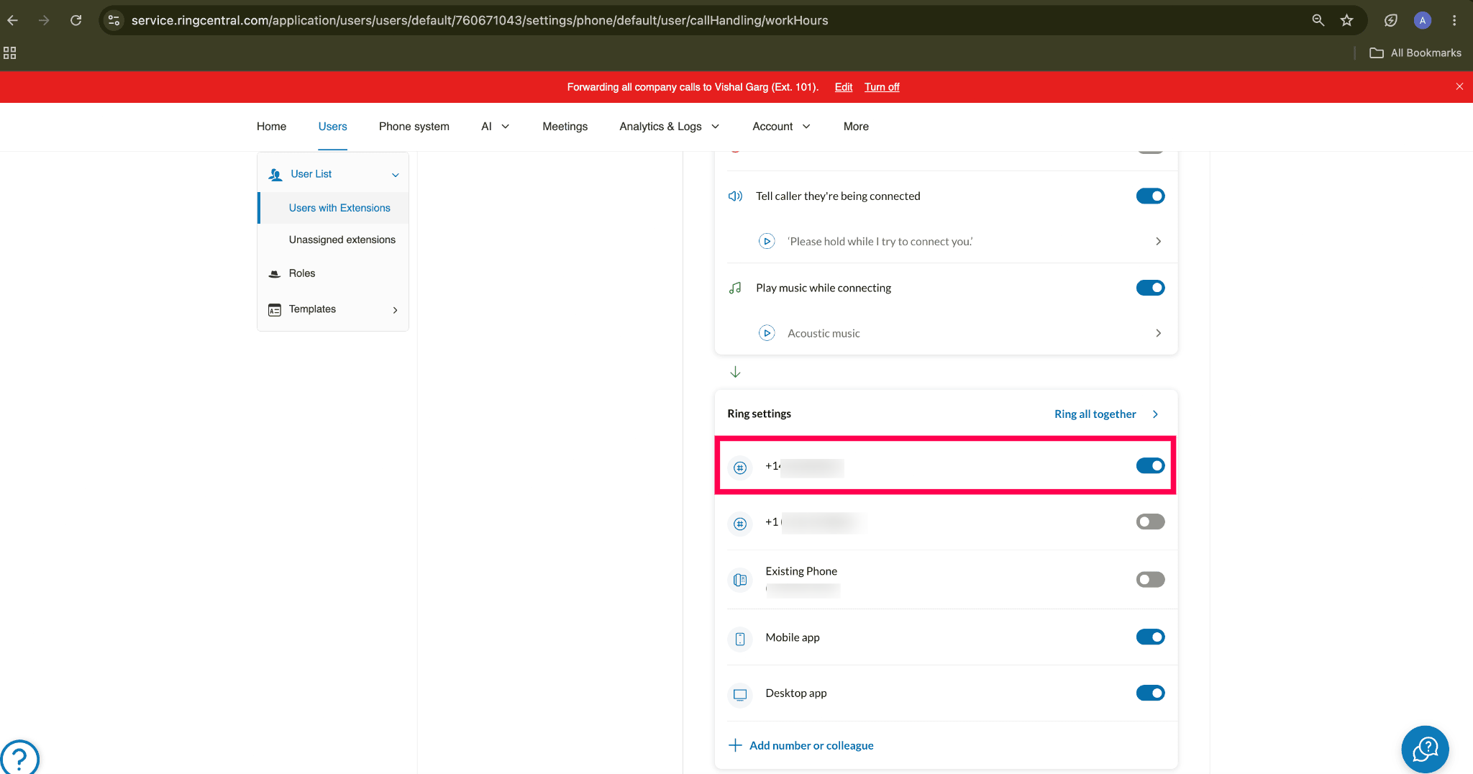The height and width of the screenshot is (774, 1473).
Task: Go back to the previous page
Action: [13, 20]
